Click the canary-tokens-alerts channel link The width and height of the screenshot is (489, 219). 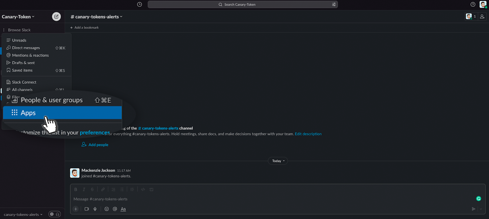coord(158,128)
